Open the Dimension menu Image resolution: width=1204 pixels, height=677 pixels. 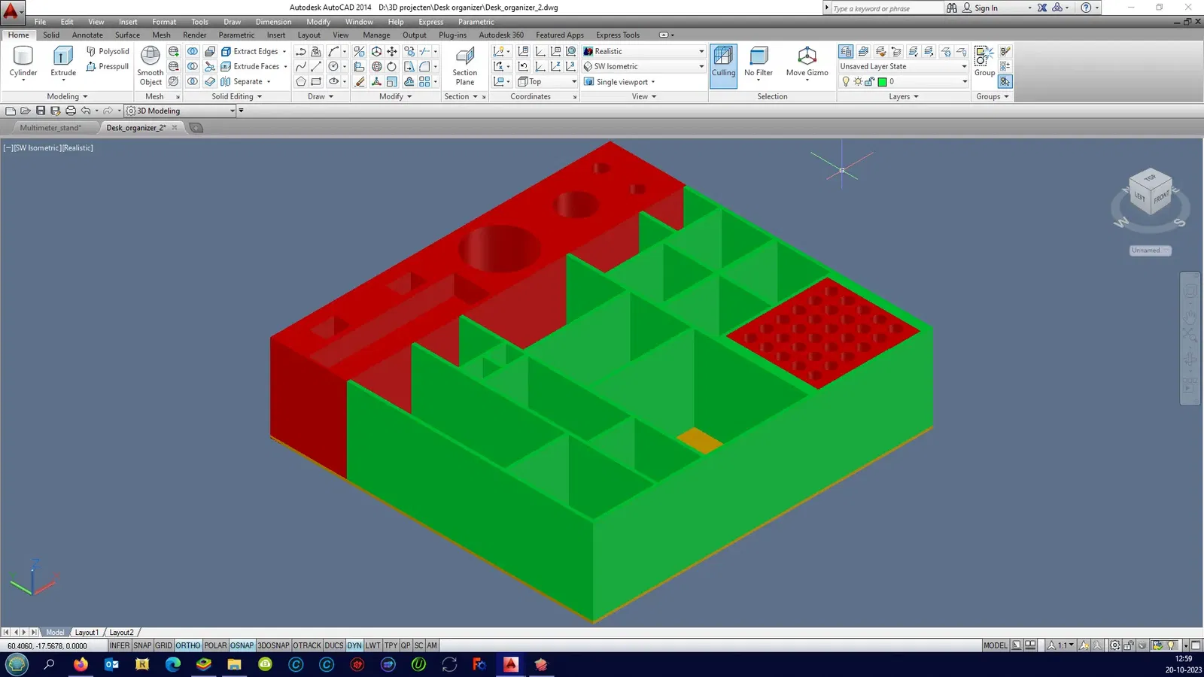point(273,22)
